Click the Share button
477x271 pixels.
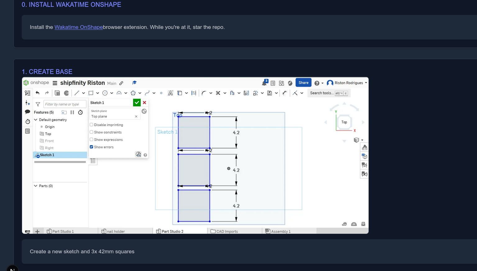point(303,83)
